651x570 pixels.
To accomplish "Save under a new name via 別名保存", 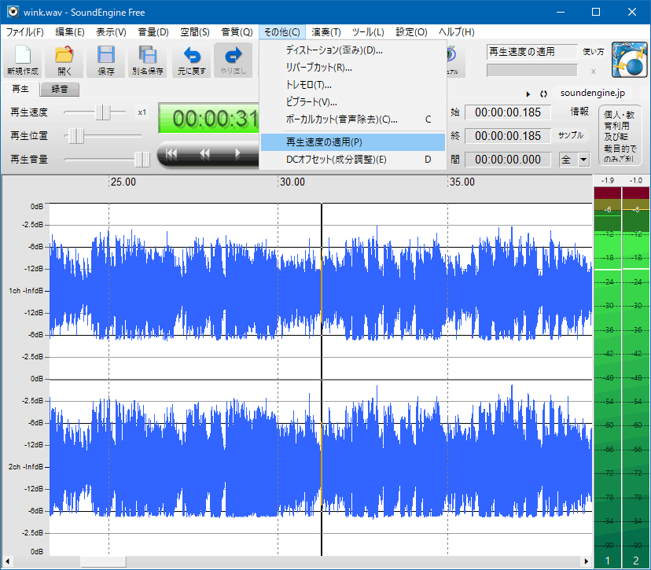I will point(148,60).
